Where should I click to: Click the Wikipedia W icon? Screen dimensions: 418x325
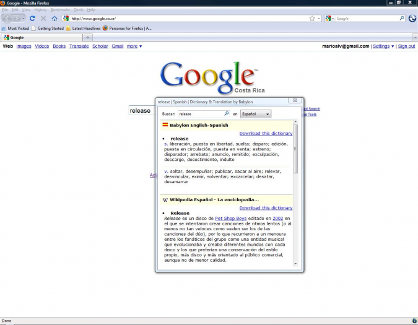(165, 200)
